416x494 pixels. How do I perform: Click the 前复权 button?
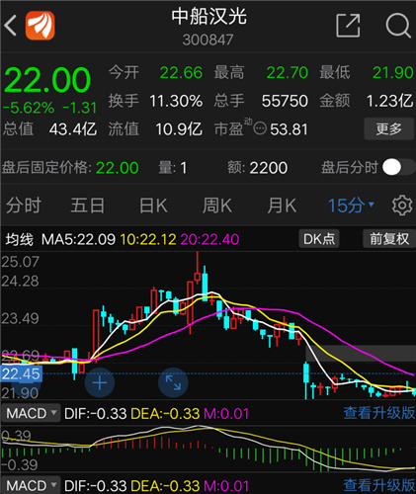point(389,239)
